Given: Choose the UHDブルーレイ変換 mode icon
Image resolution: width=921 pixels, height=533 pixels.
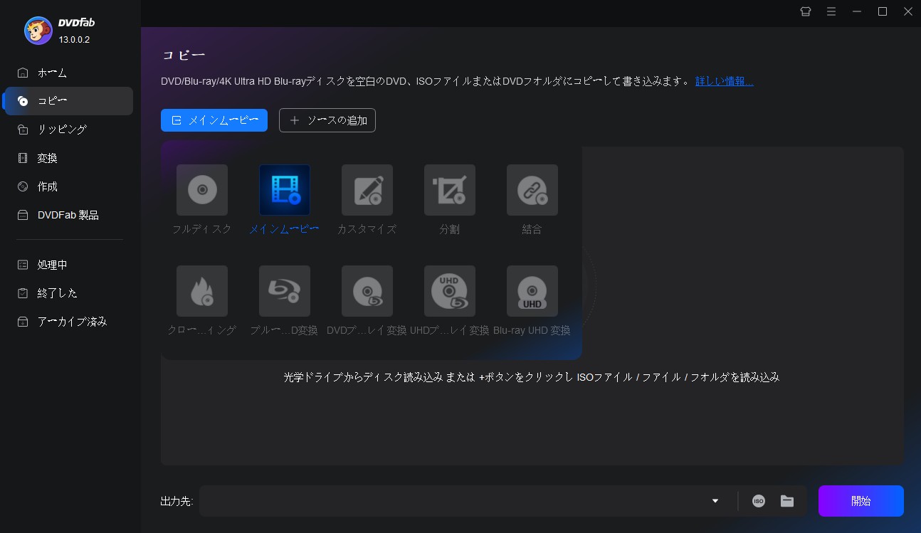Looking at the screenshot, I should click(x=450, y=291).
